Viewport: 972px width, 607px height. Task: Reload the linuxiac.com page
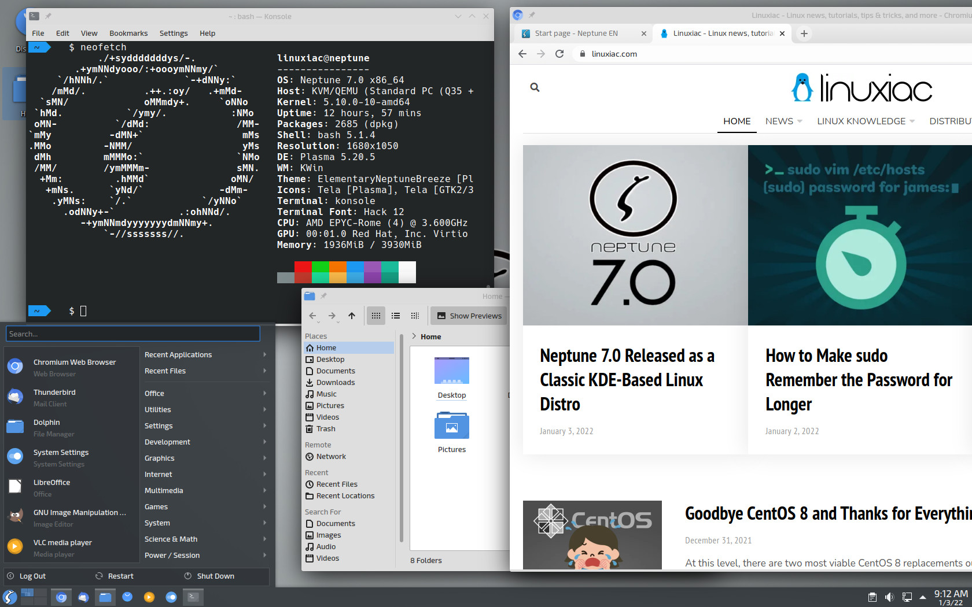pyautogui.click(x=559, y=54)
